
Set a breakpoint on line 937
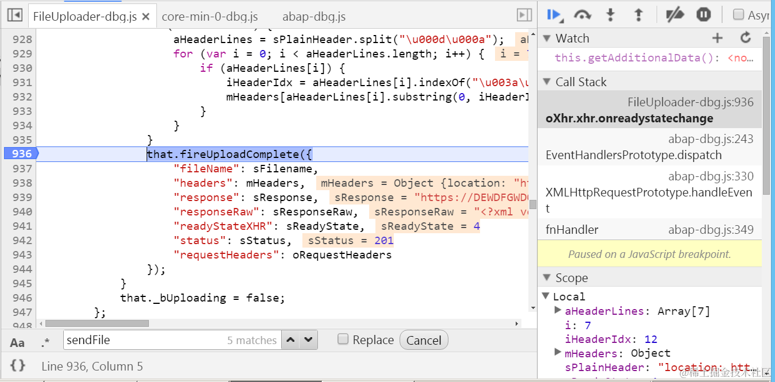coord(22,168)
